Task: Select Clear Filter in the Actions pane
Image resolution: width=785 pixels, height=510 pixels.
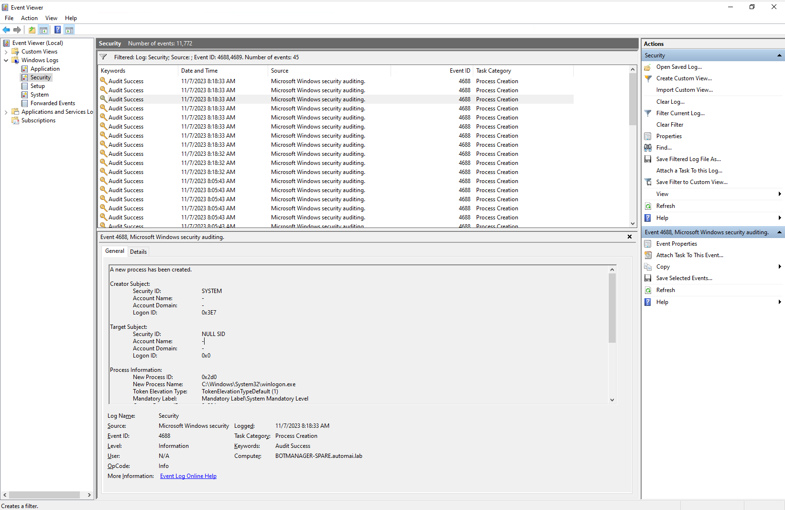Action: pos(670,124)
